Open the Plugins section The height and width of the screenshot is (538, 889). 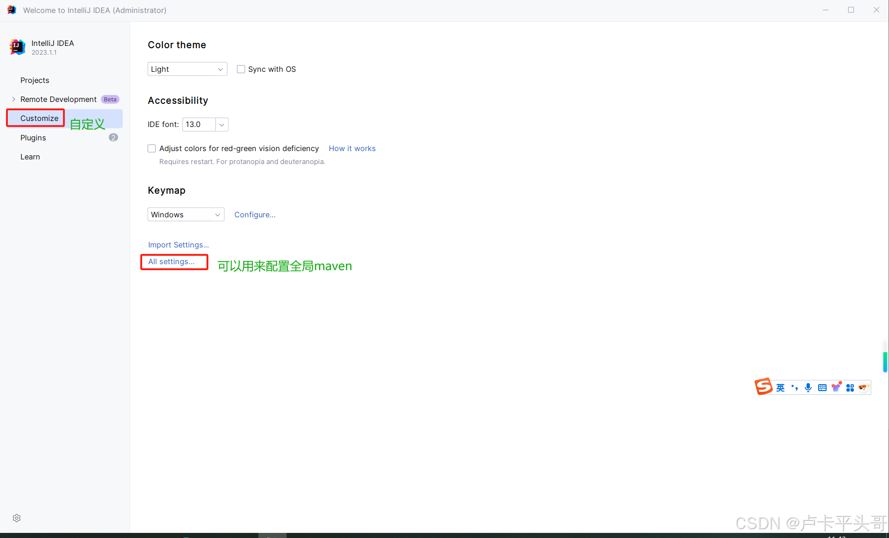[x=33, y=138]
